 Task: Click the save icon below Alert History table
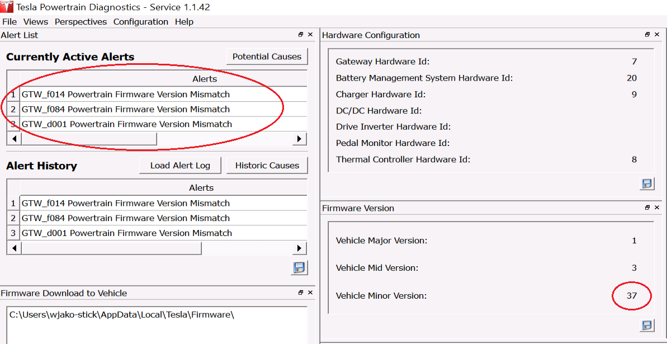(300, 267)
